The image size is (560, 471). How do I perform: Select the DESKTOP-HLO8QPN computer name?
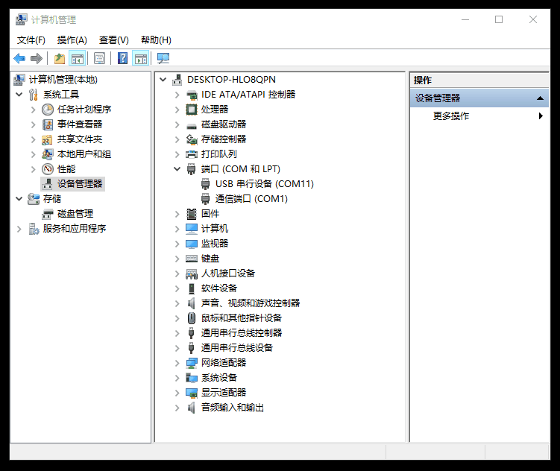[x=231, y=80]
